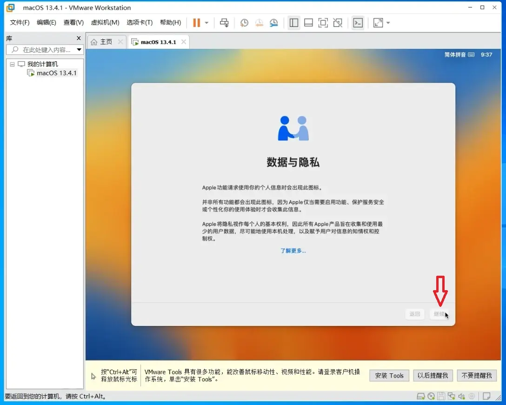Click the greyed camera device status icon
Image resolution: width=506 pixels, height=405 pixels.
pyautogui.click(x=472, y=396)
